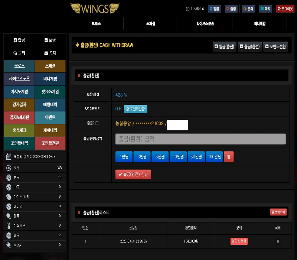Screen dimensions: 297x260
Task: Select MMA glove icon
Action: pyautogui.click(x=9, y=245)
